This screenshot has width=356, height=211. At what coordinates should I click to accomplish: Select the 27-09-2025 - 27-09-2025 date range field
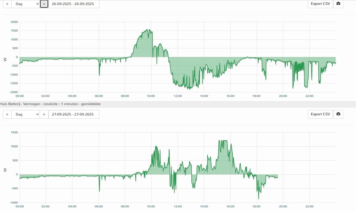pyautogui.click(x=74, y=114)
